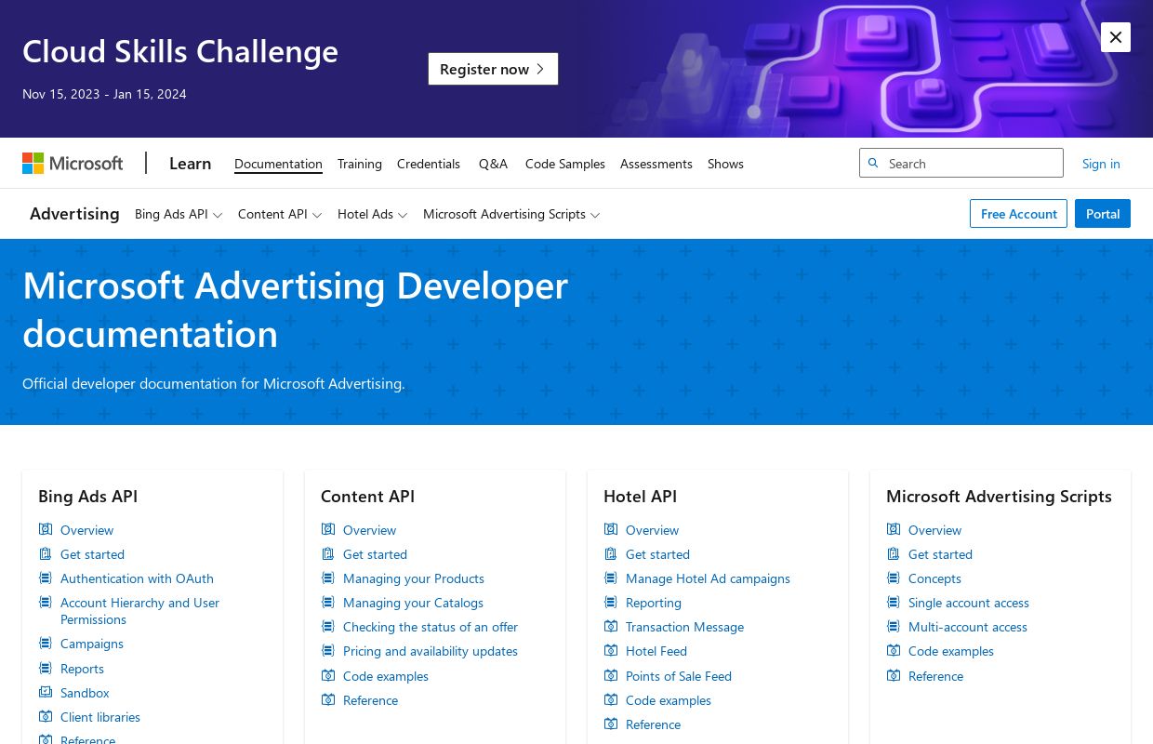This screenshot has width=1153, height=744.
Task: Open the Hotel Ads dropdown menu
Action: coord(373,214)
